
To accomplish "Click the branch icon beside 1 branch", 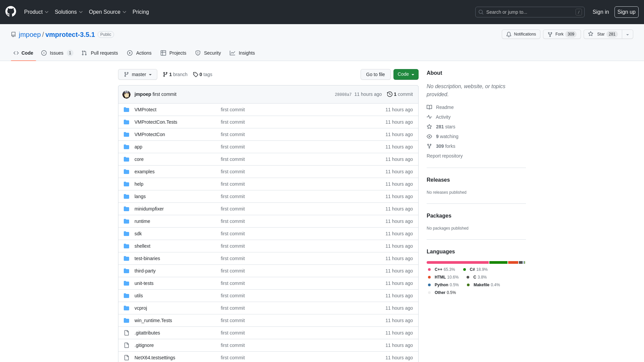I will (x=165, y=74).
